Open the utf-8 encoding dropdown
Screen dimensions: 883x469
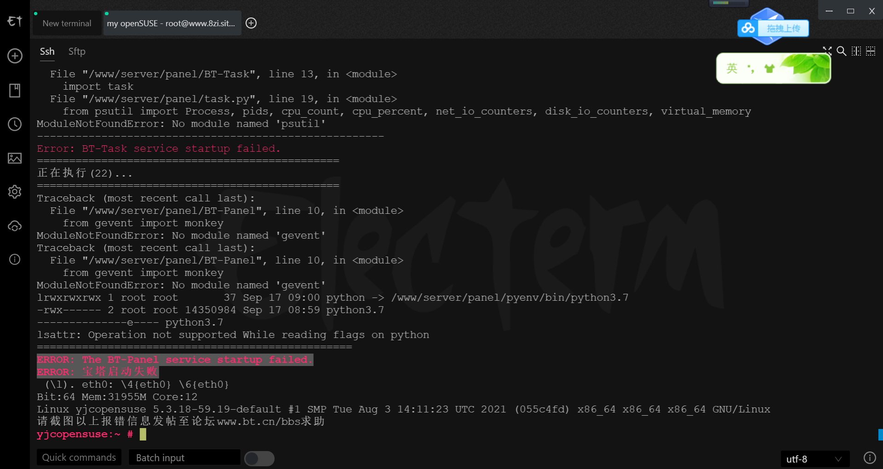point(814,459)
